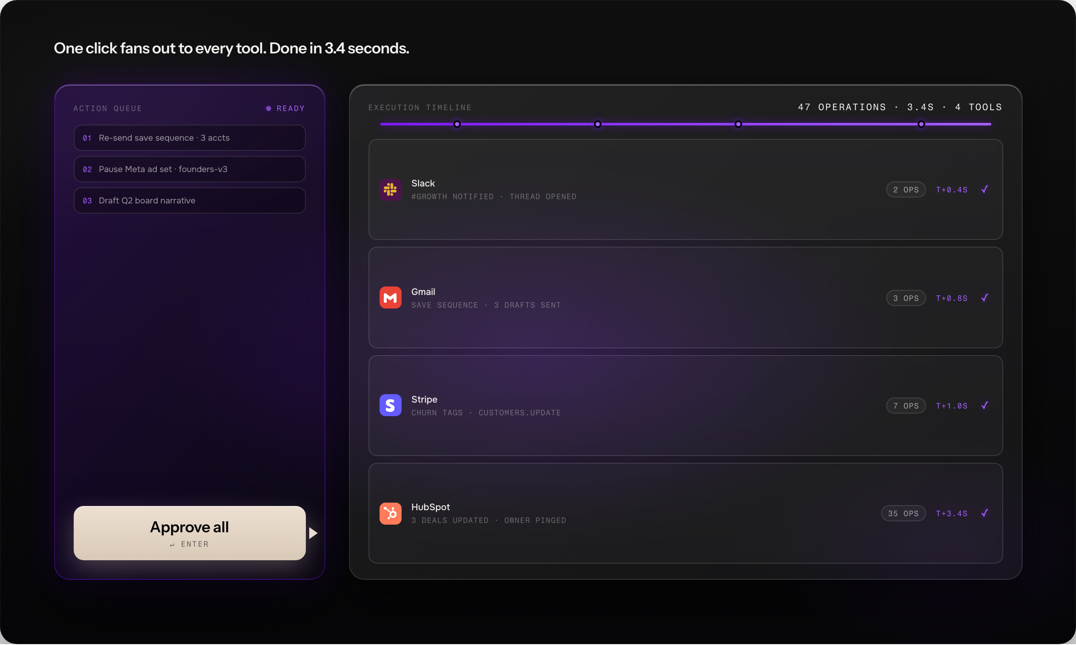This screenshot has height=645, width=1076.
Task: Click the Gmail app icon
Action: [390, 298]
